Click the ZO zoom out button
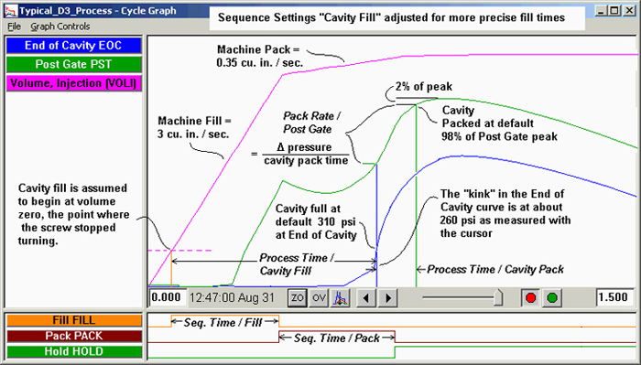Image resolution: width=641 pixels, height=365 pixels. point(298,297)
